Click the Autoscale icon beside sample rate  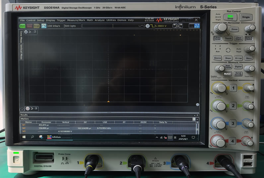coord(43,26)
